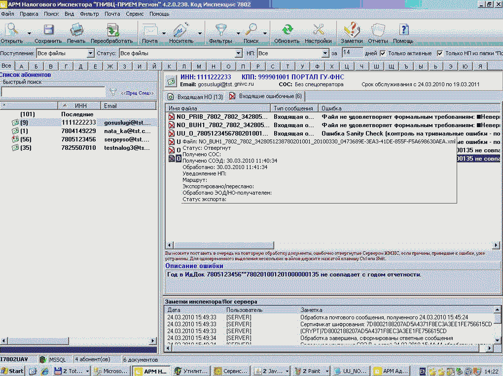This screenshot has width=503, height=376.
Task: Open Настройки tools icon
Action: pyautogui.click(x=318, y=31)
